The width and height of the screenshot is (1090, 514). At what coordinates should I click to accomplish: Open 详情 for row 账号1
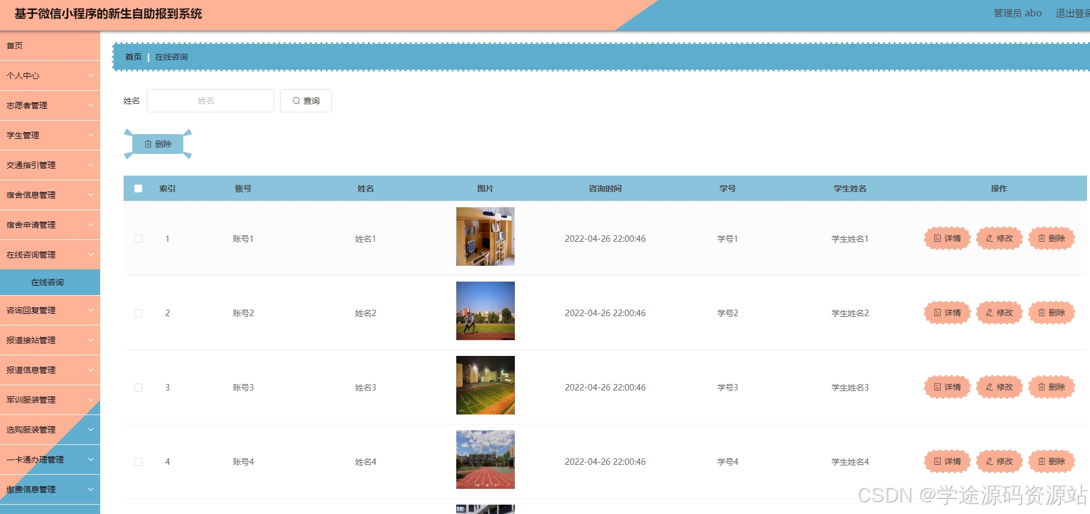947,238
